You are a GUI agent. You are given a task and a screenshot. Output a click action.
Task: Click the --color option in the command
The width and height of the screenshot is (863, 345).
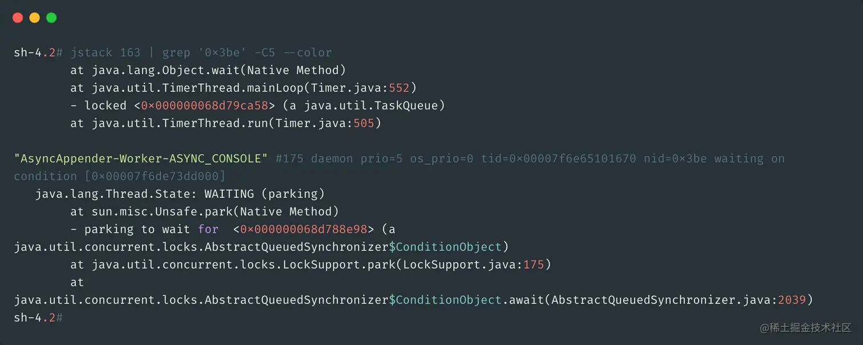(307, 53)
